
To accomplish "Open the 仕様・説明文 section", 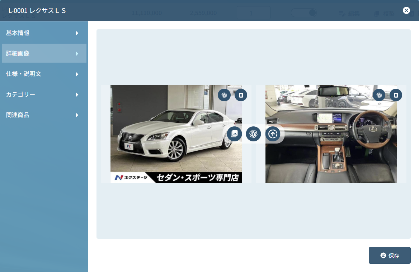I will 44,74.
